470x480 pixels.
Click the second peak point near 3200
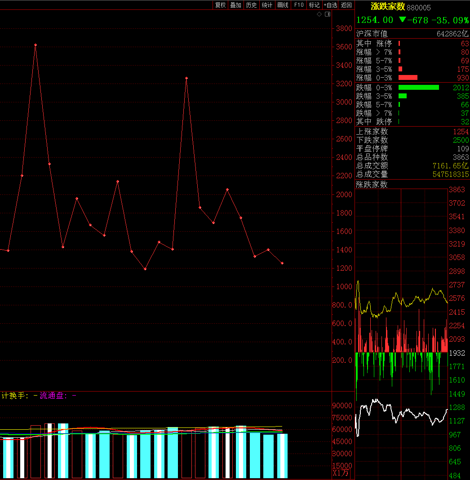(186, 79)
